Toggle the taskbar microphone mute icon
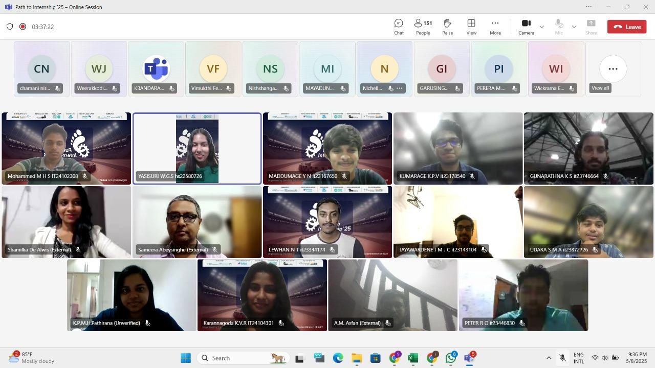This screenshot has width=655, height=368. [x=562, y=358]
